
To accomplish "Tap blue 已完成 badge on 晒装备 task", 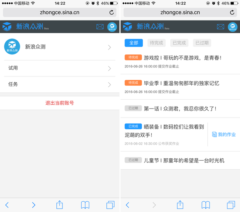I will 133,126.
